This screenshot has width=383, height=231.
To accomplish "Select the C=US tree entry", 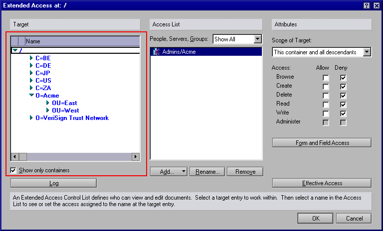I will (43, 81).
